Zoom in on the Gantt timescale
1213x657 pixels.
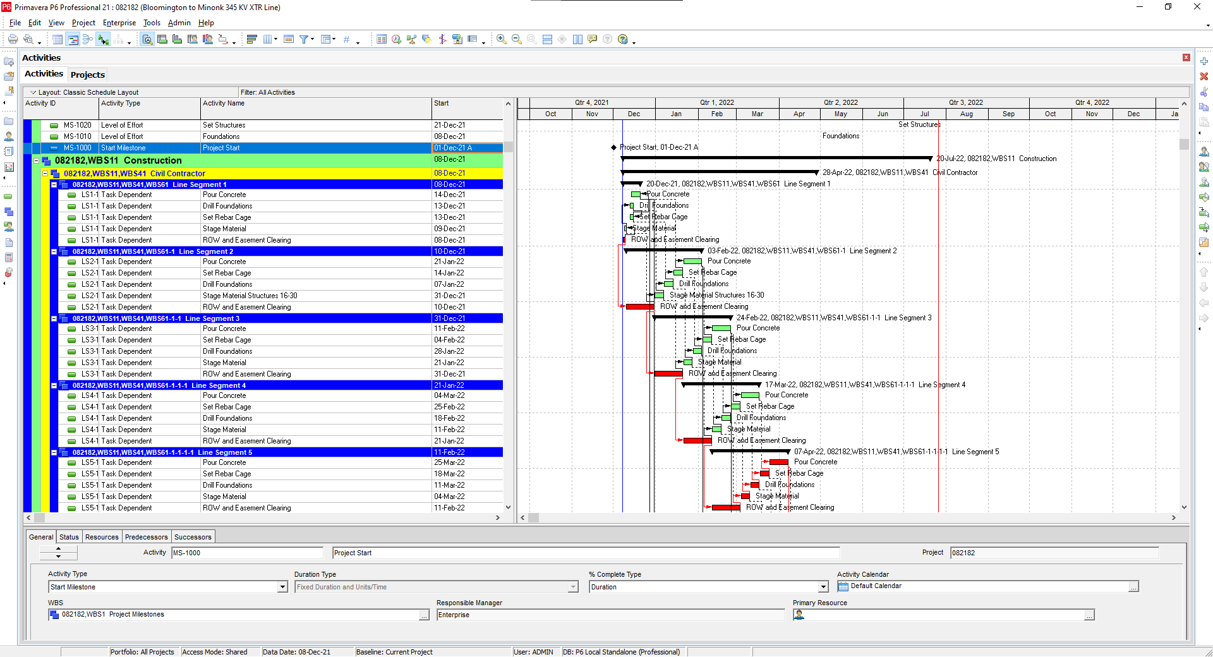(501, 39)
